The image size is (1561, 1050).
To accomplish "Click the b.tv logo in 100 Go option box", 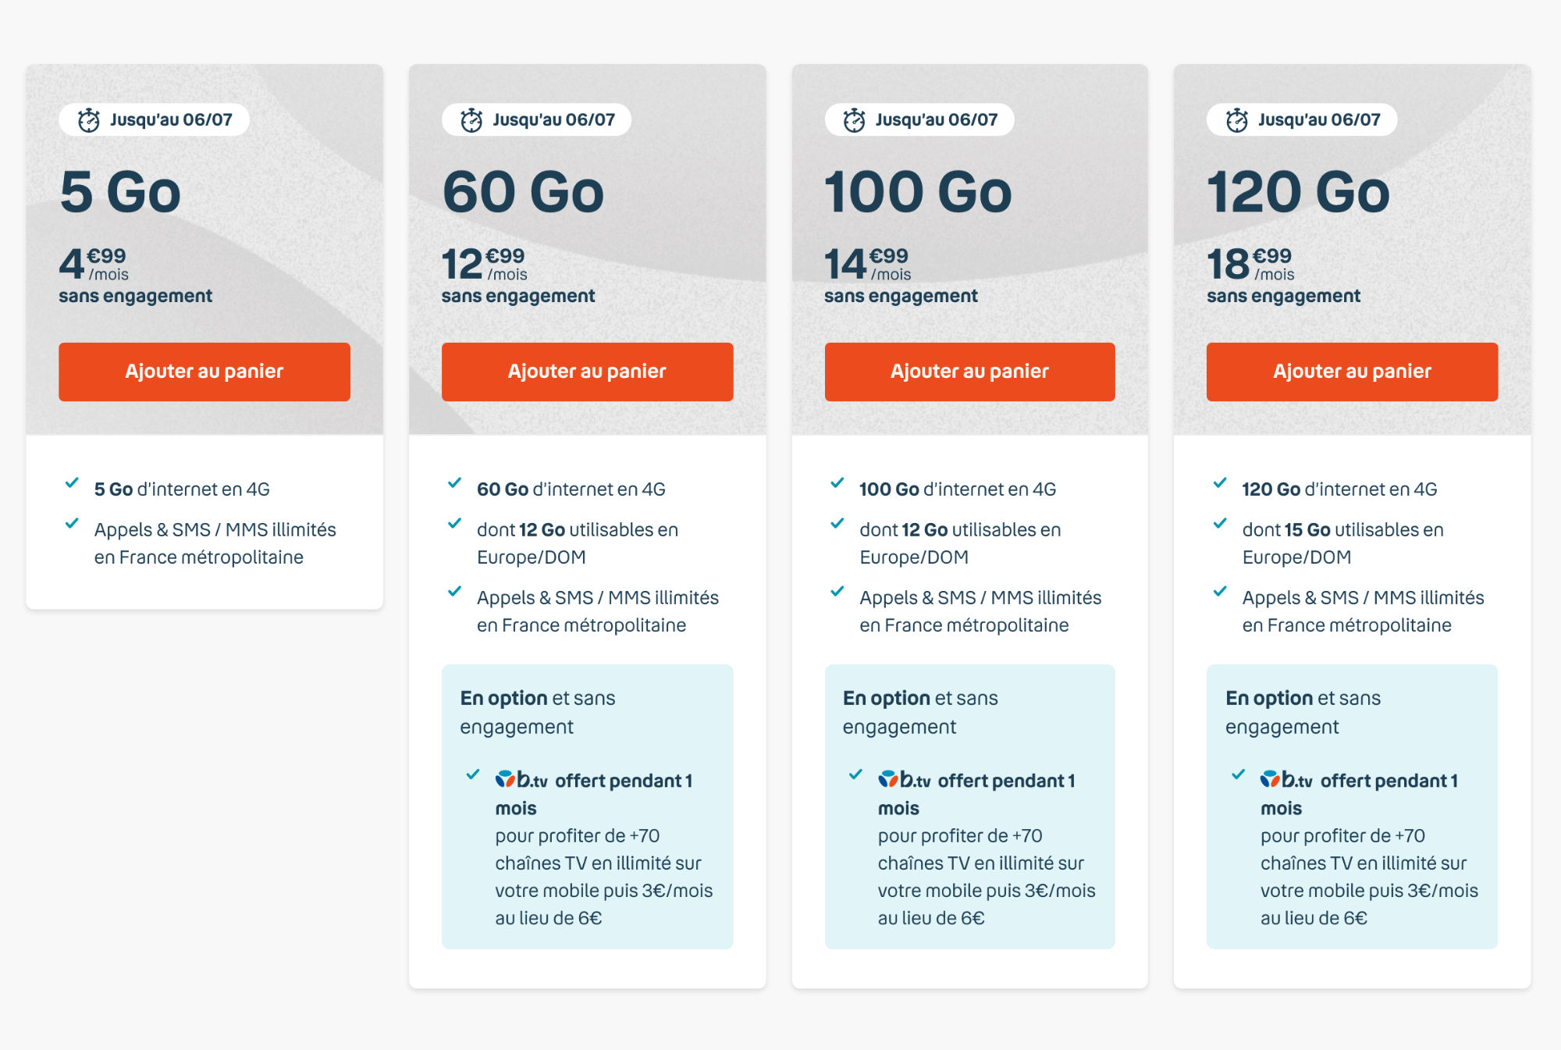I will click(904, 780).
